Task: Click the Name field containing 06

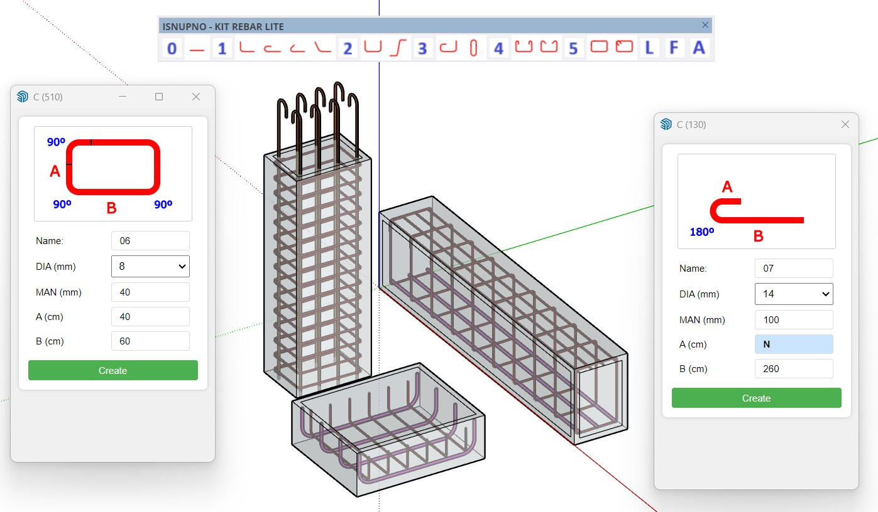Action: tap(150, 240)
